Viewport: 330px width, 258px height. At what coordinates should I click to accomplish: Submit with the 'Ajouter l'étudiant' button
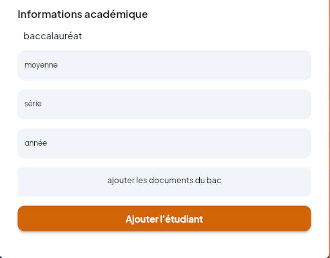click(164, 218)
